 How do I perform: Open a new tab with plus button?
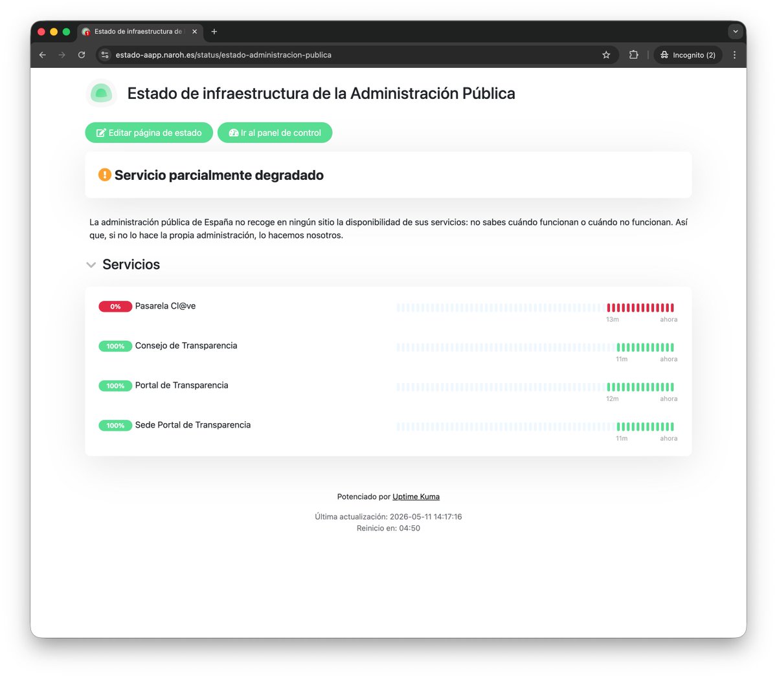214,31
